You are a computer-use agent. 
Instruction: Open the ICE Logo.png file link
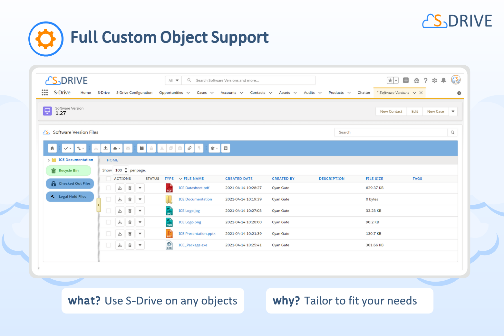[190, 222]
